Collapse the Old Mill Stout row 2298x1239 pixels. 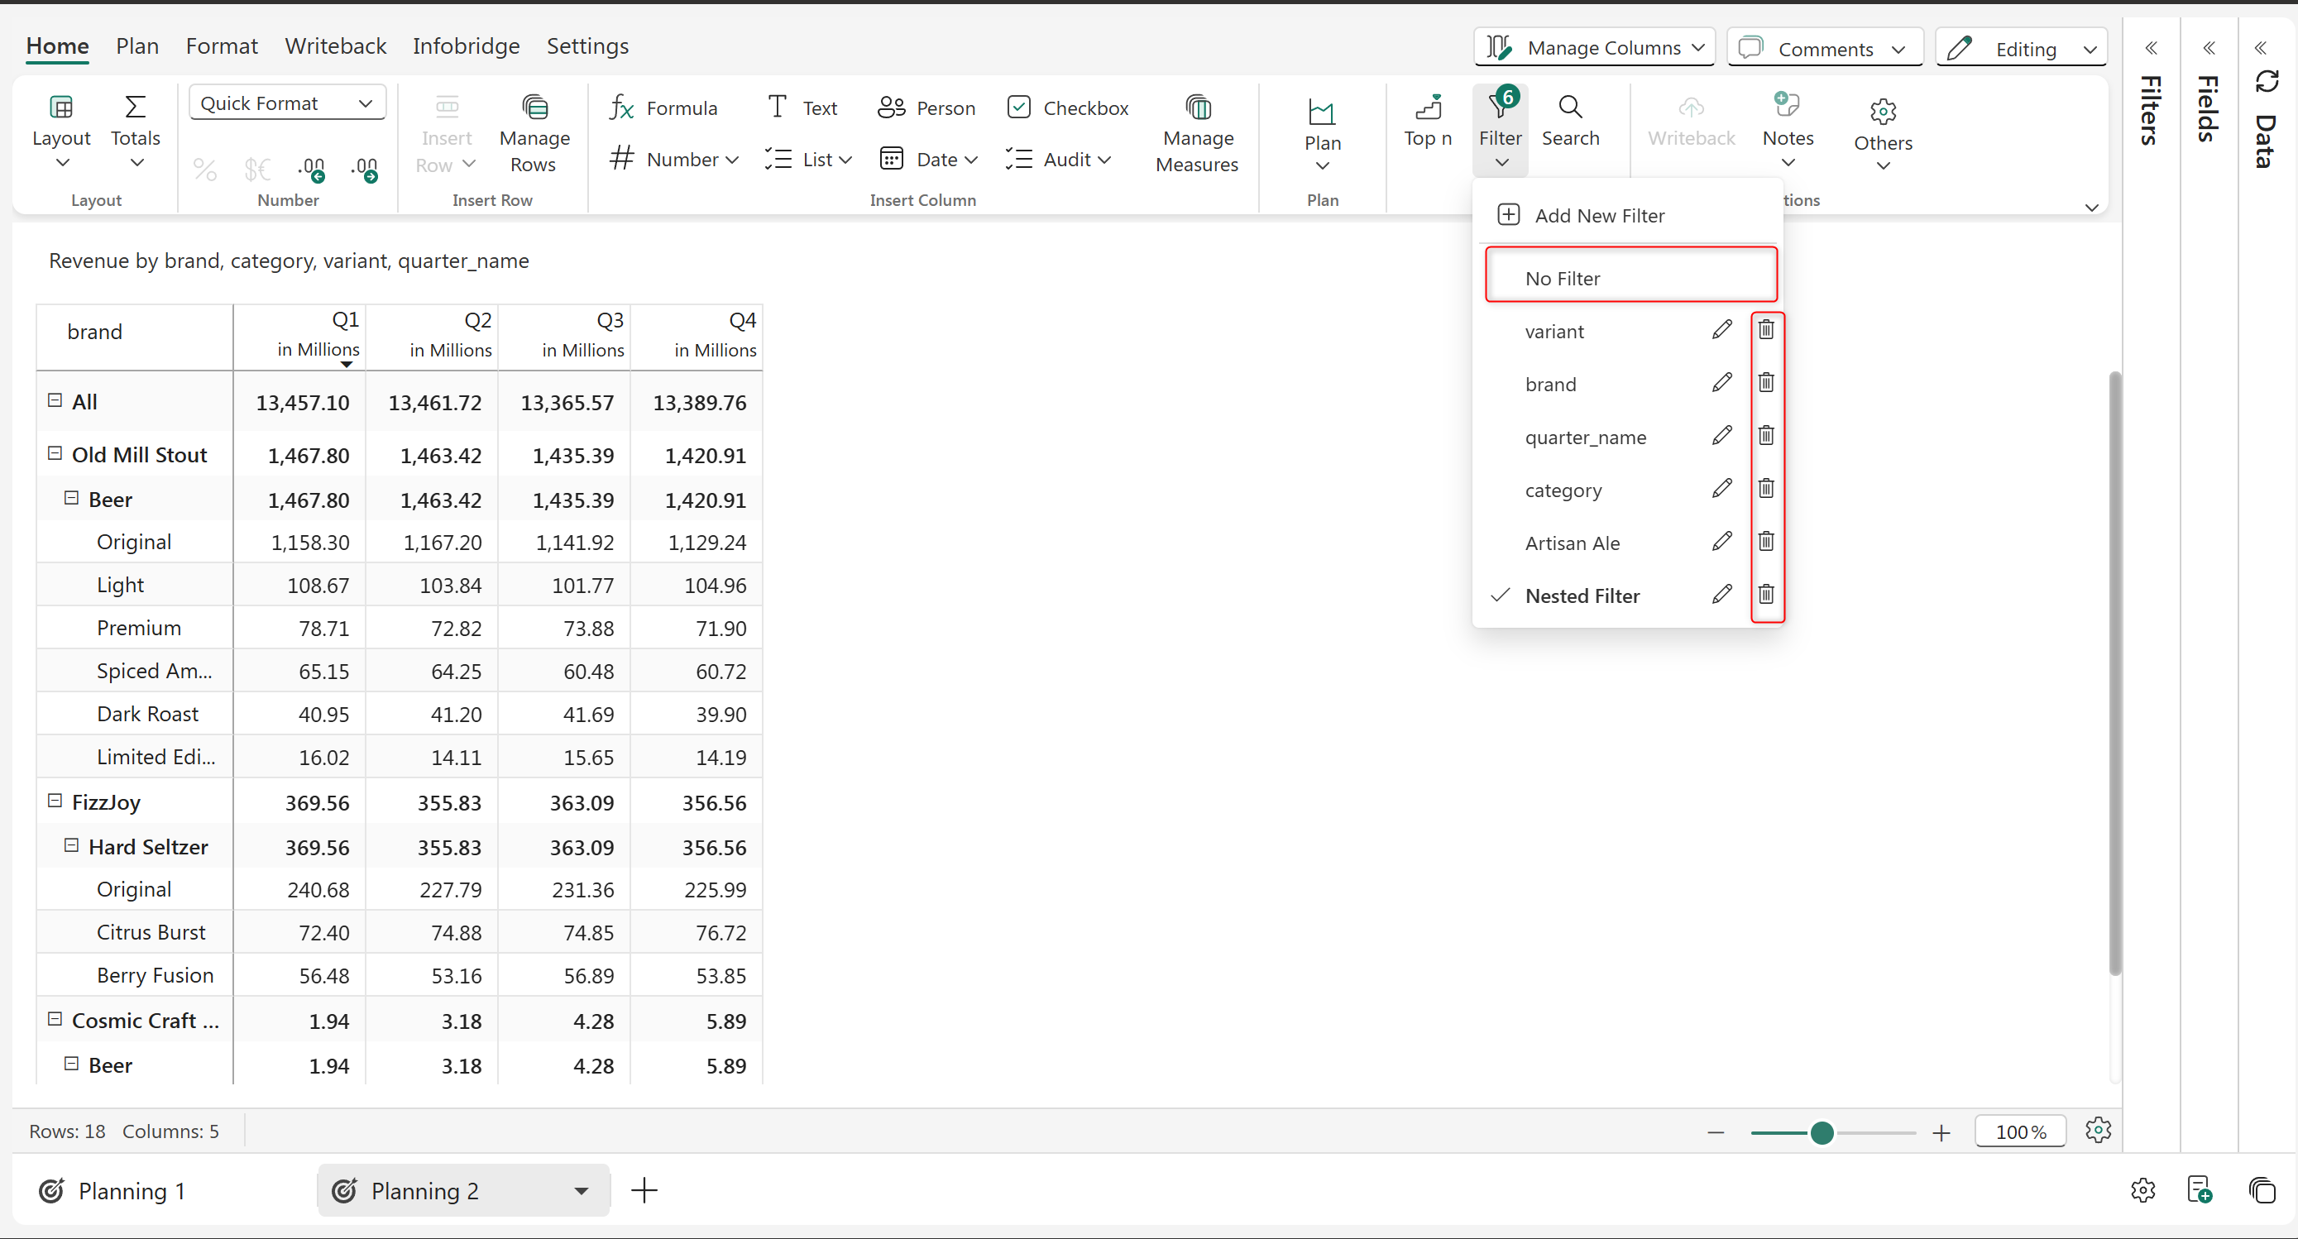click(x=55, y=453)
